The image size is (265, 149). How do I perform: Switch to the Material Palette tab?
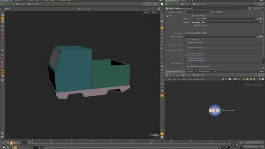(203, 72)
